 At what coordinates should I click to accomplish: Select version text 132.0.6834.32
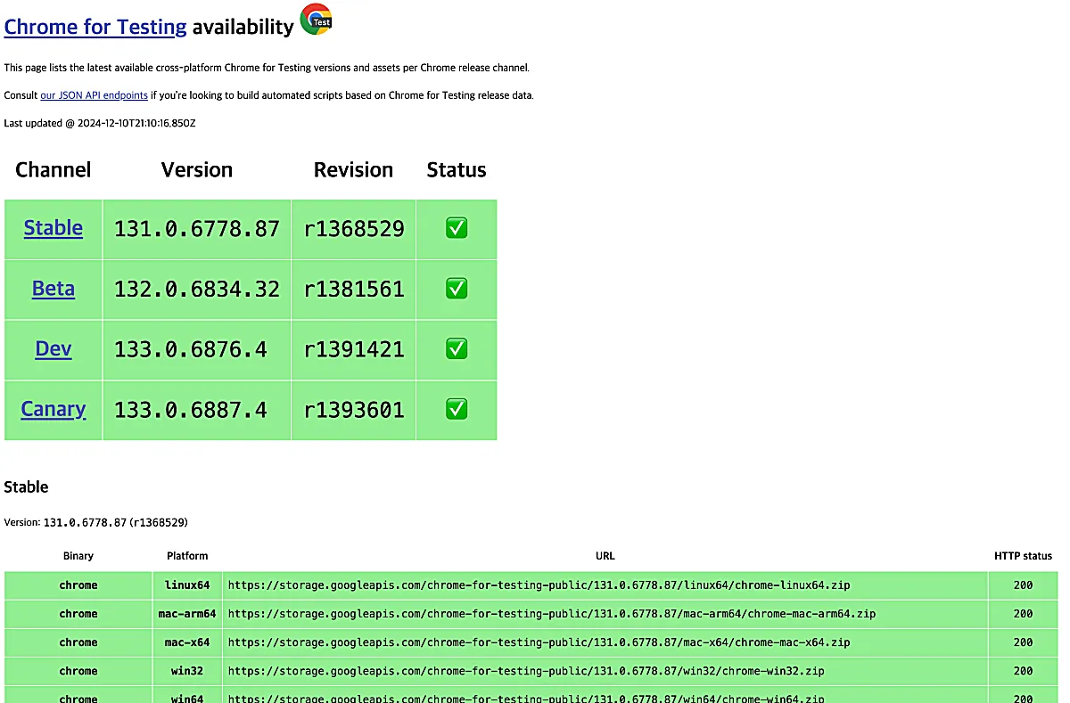[197, 289]
